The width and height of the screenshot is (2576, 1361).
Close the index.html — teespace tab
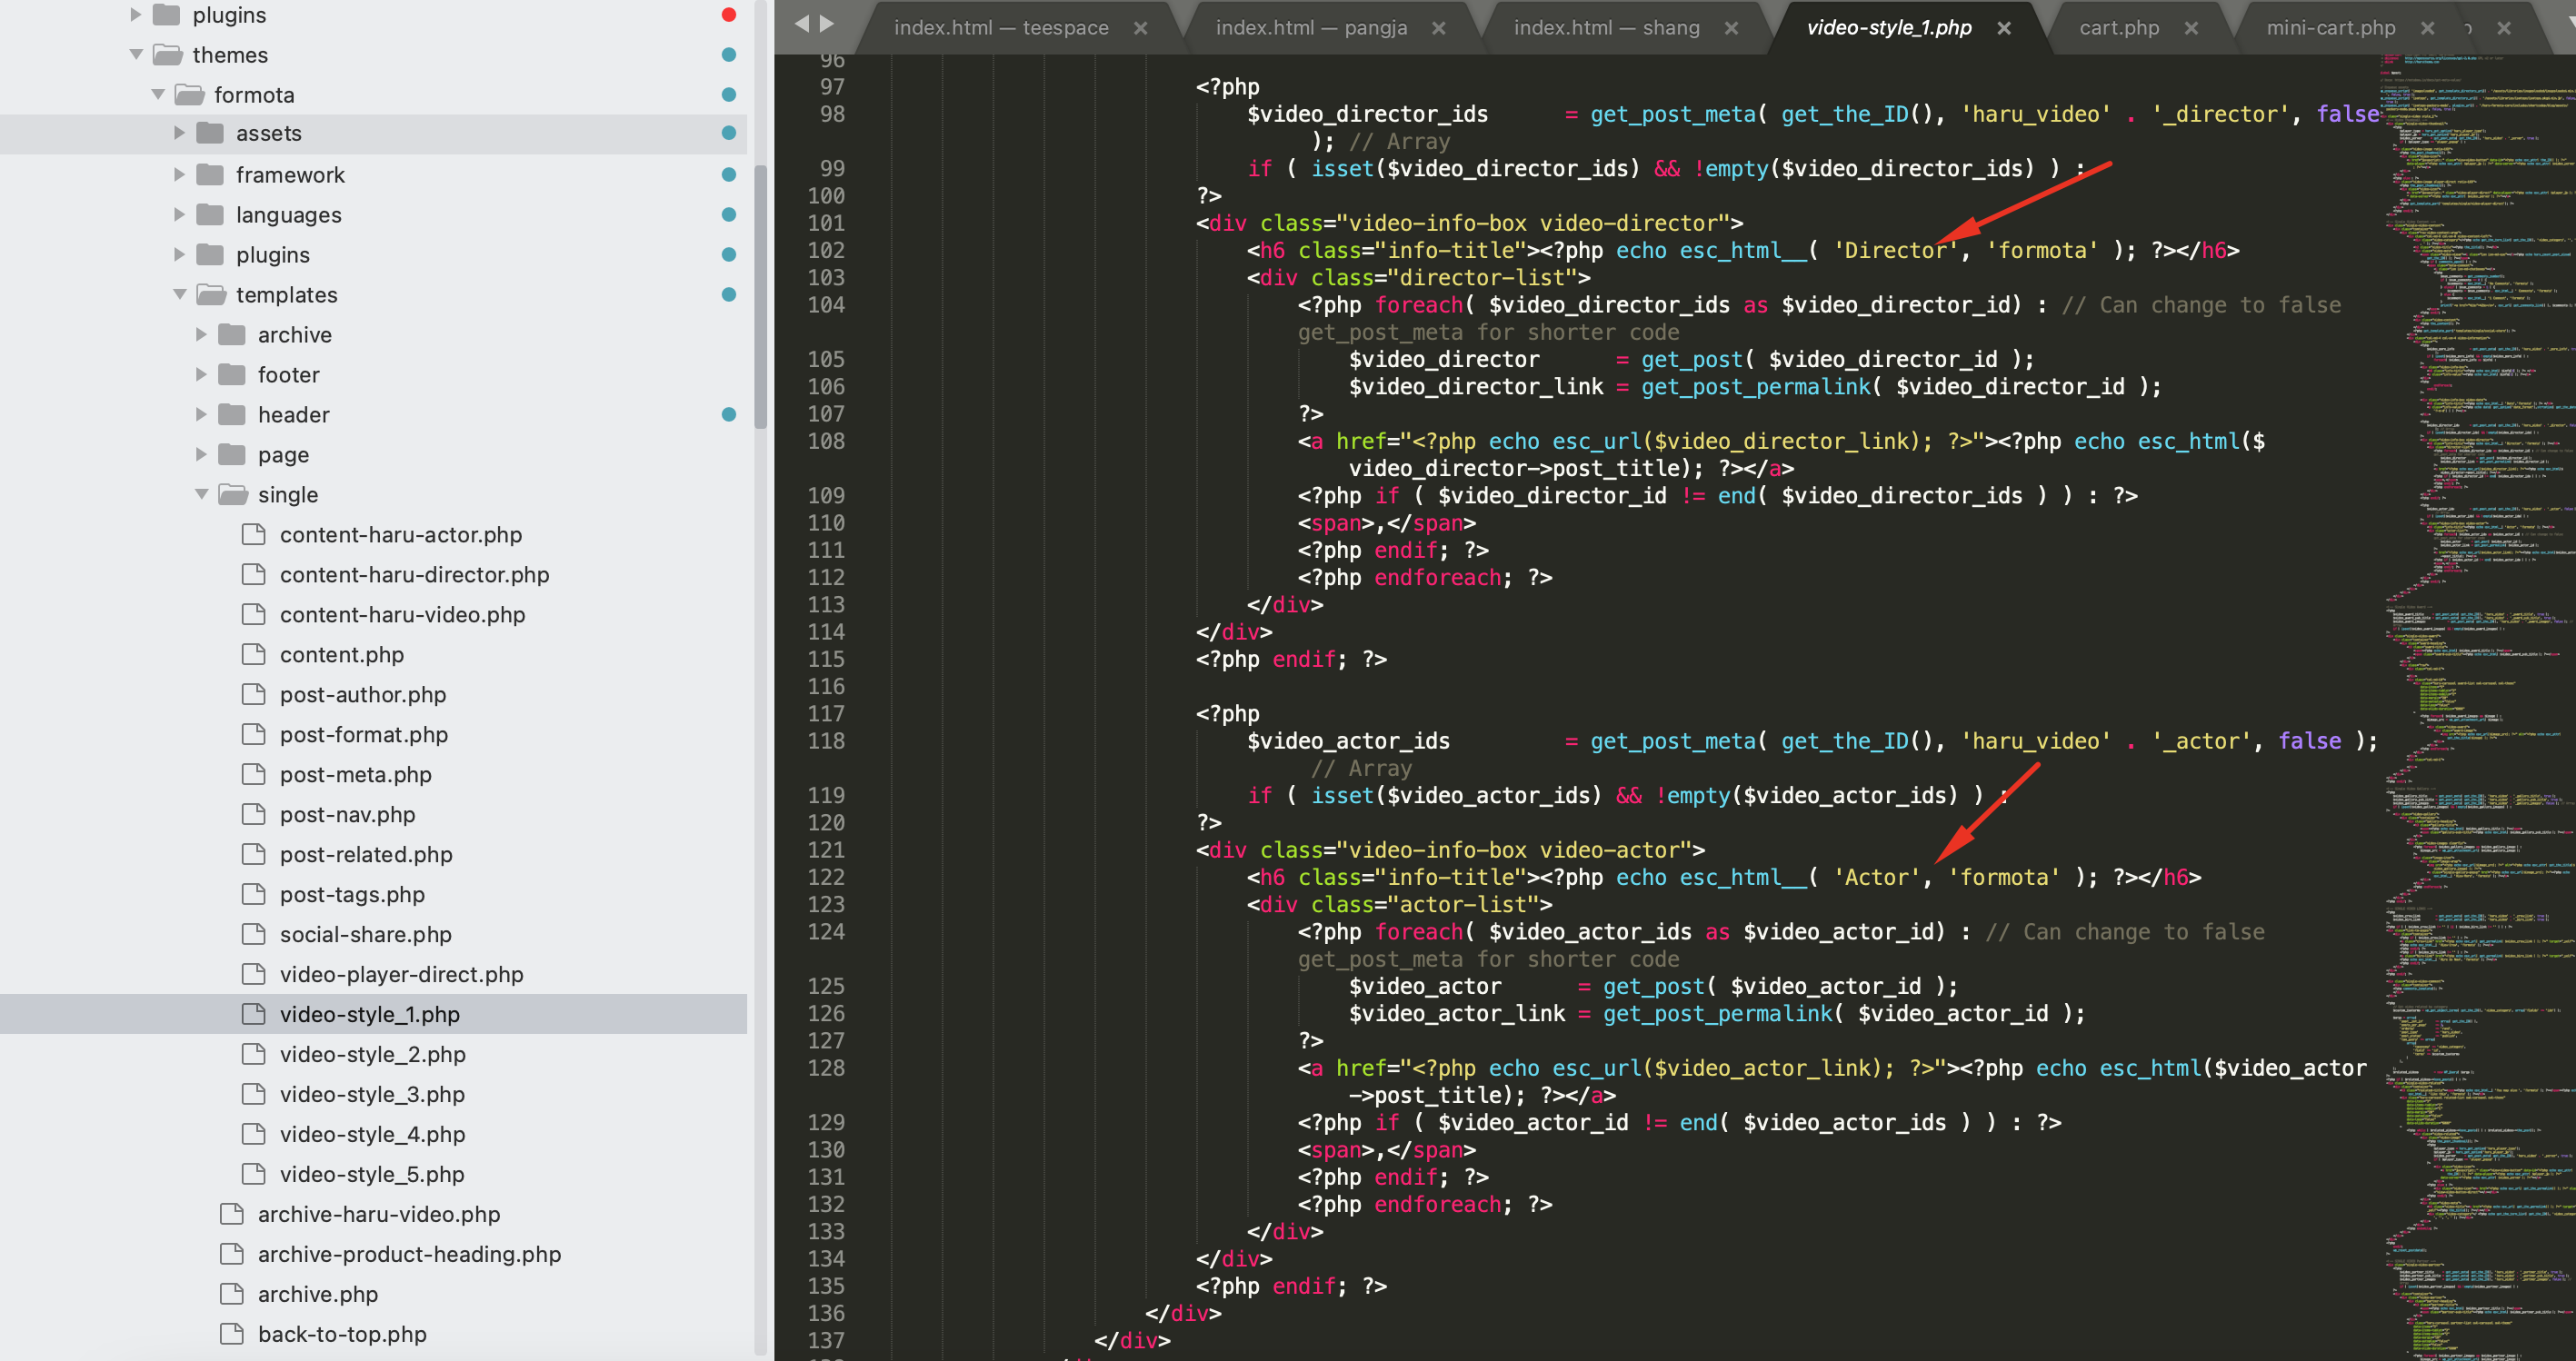[1140, 28]
